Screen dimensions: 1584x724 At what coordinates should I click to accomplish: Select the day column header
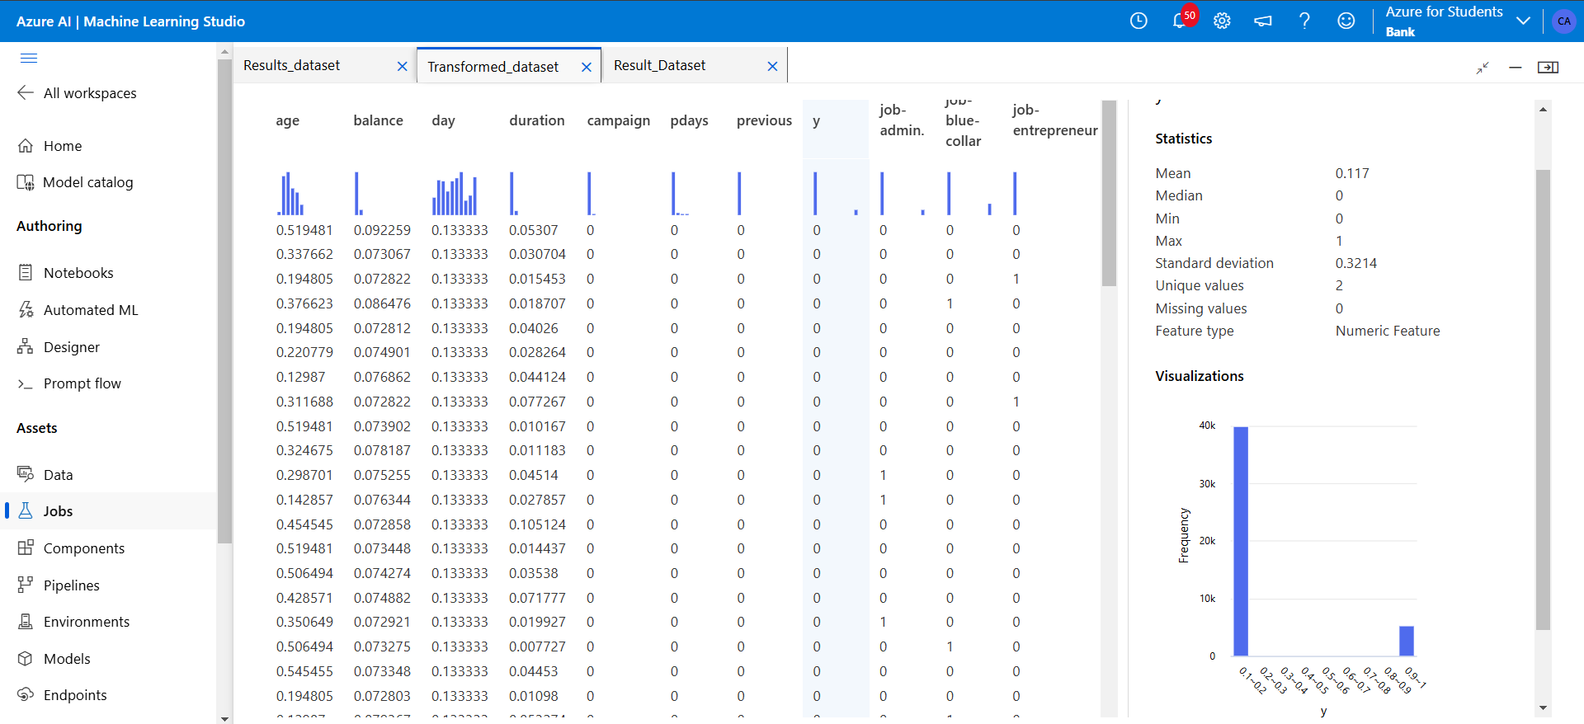click(444, 120)
